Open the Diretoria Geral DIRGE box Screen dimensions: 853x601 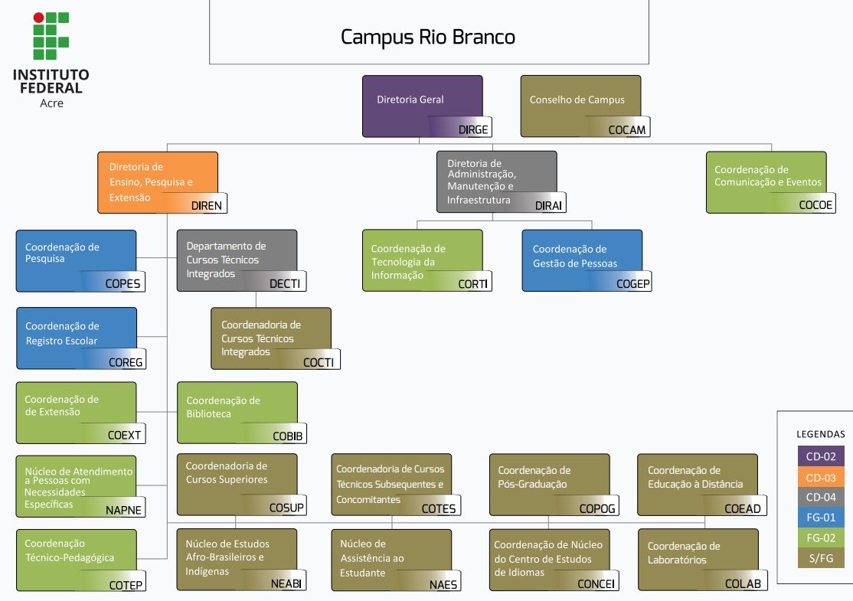423,106
